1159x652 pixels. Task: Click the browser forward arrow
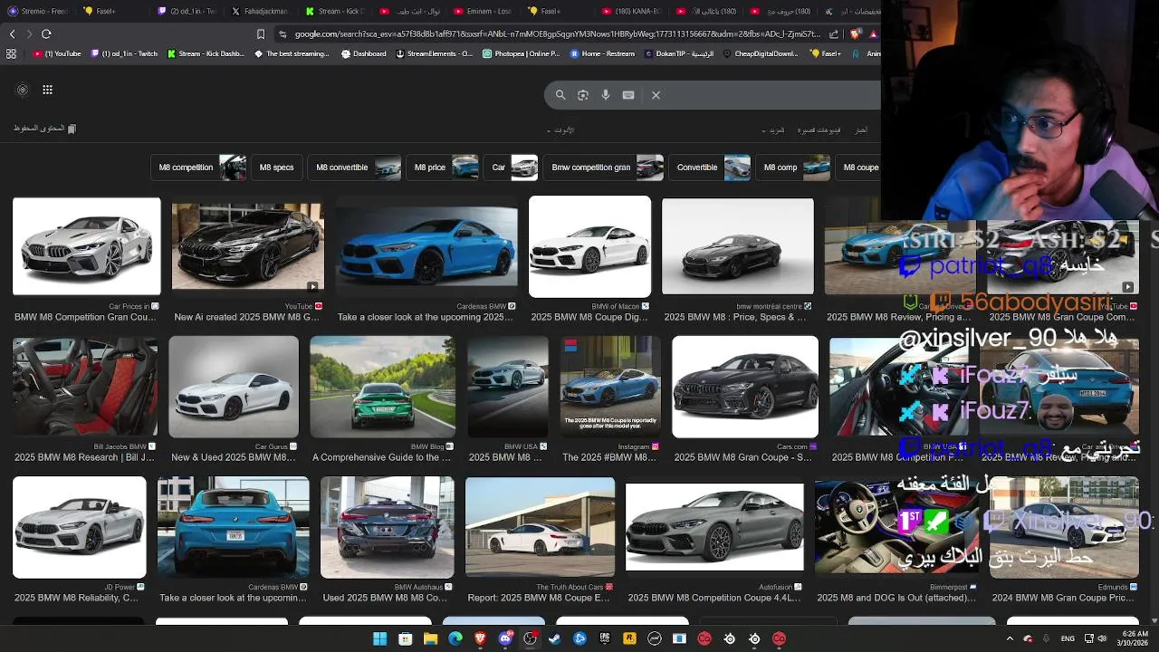[29, 34]
